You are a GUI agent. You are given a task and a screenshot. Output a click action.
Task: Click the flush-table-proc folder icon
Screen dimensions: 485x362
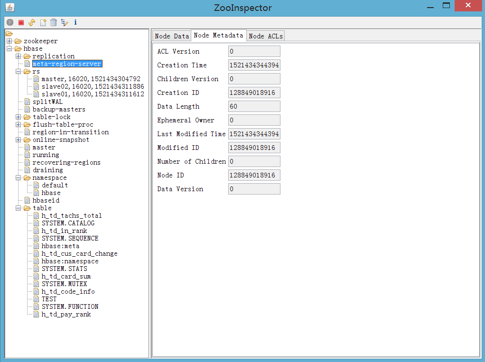coord(28,125)
